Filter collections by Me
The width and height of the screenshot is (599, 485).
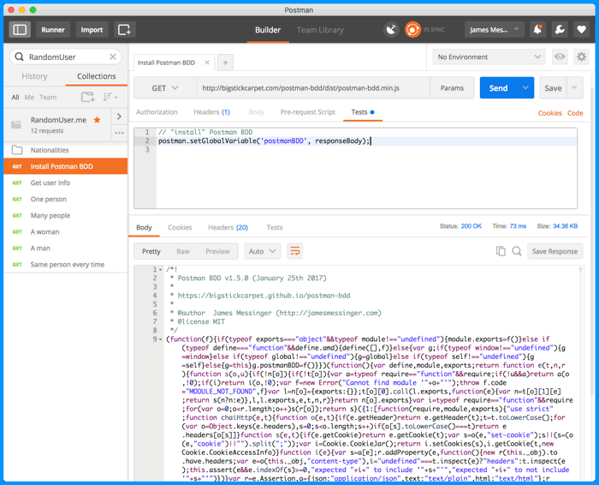pos(29,97)
